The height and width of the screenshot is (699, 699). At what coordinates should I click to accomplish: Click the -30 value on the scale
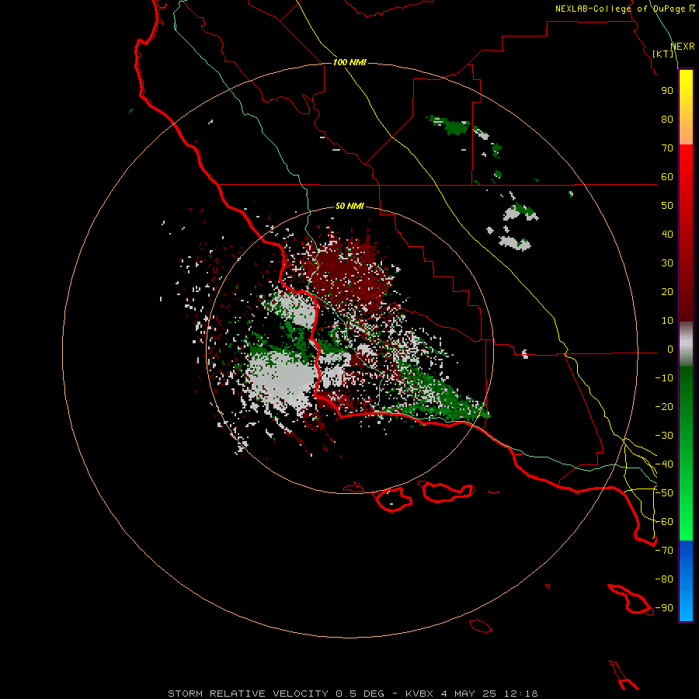[664, 436]
